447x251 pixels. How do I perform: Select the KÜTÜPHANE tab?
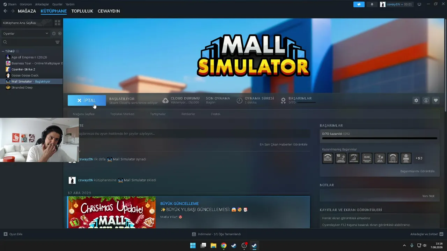(x=53, y=11)
